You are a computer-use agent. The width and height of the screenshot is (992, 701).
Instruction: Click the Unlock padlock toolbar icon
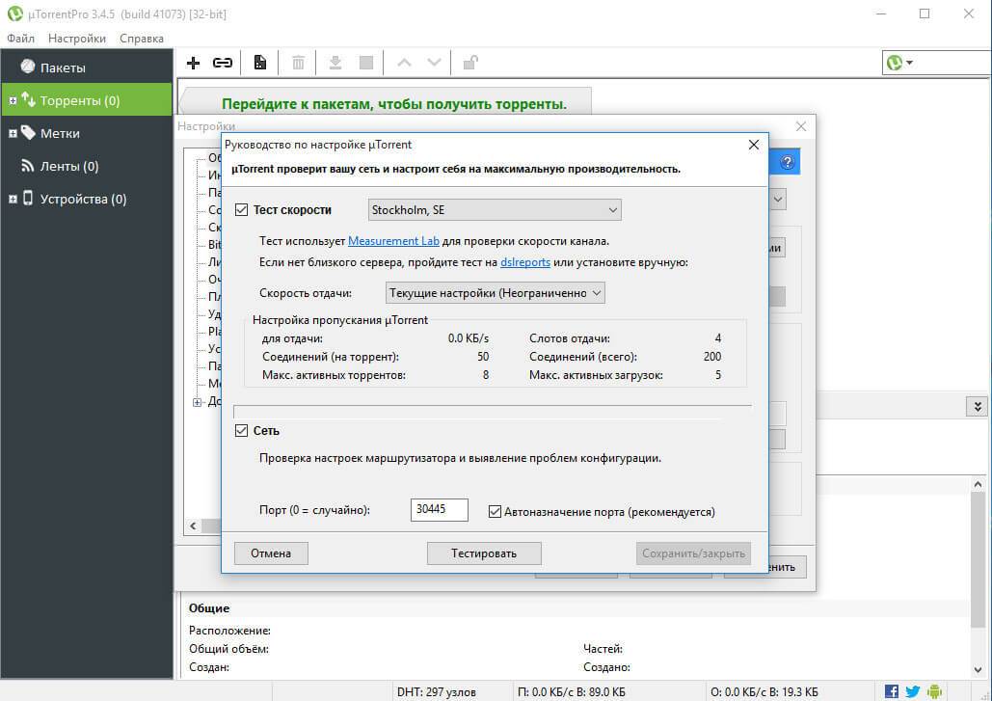pos(470,63)
